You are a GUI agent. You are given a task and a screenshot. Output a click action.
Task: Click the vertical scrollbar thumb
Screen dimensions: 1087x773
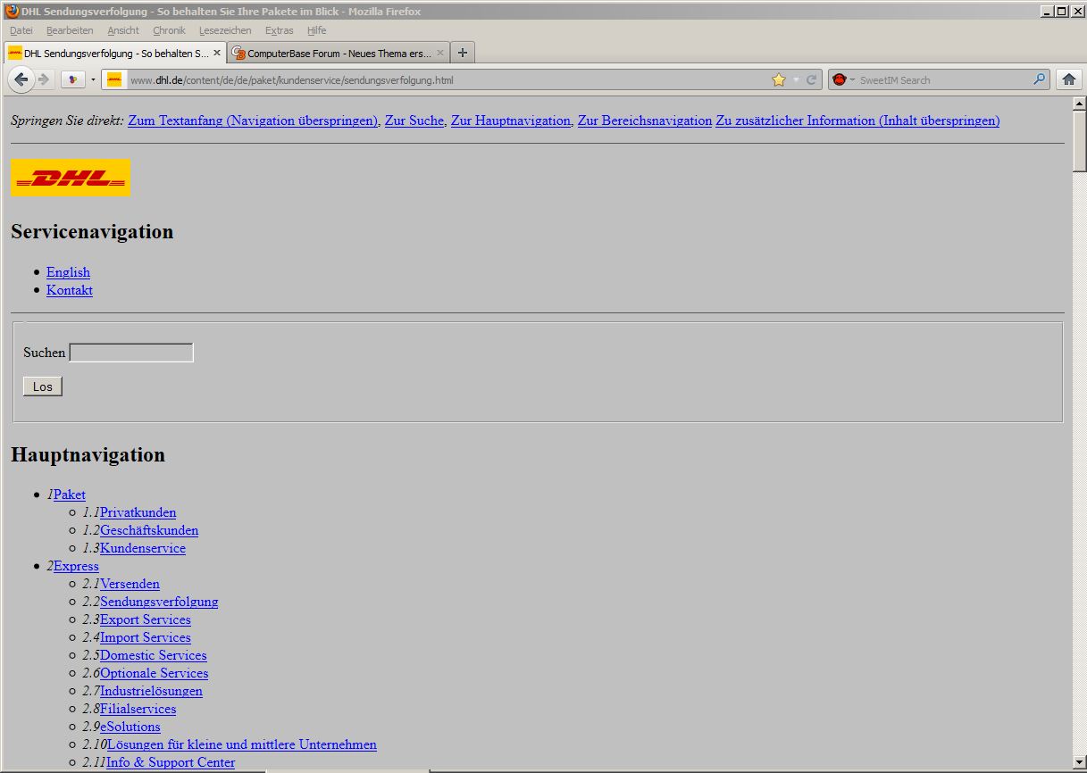(x=1079, y=140)
